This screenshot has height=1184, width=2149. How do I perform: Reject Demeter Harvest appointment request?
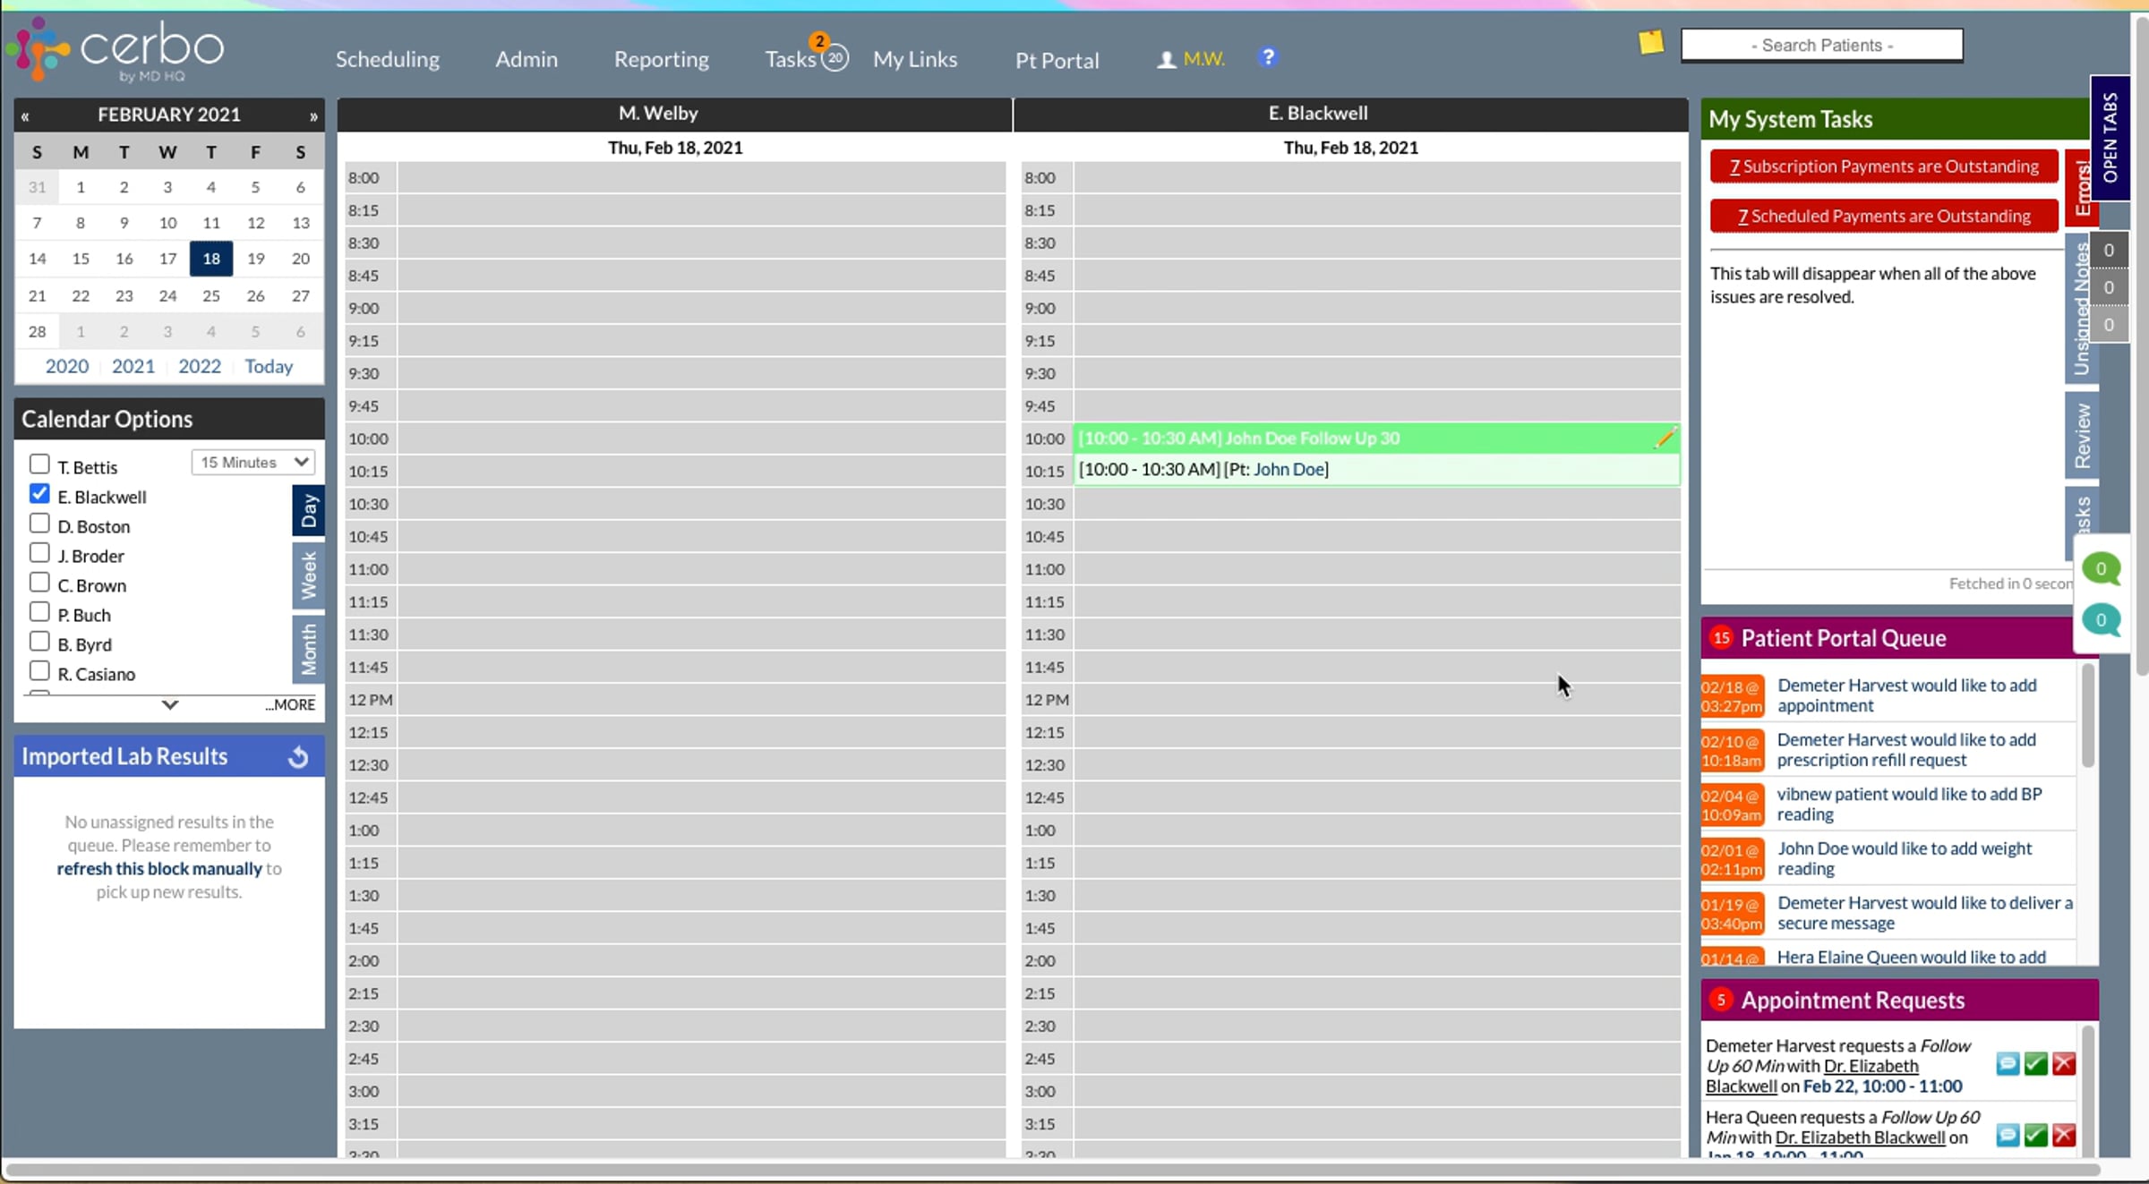[x=2064, y=1063]
